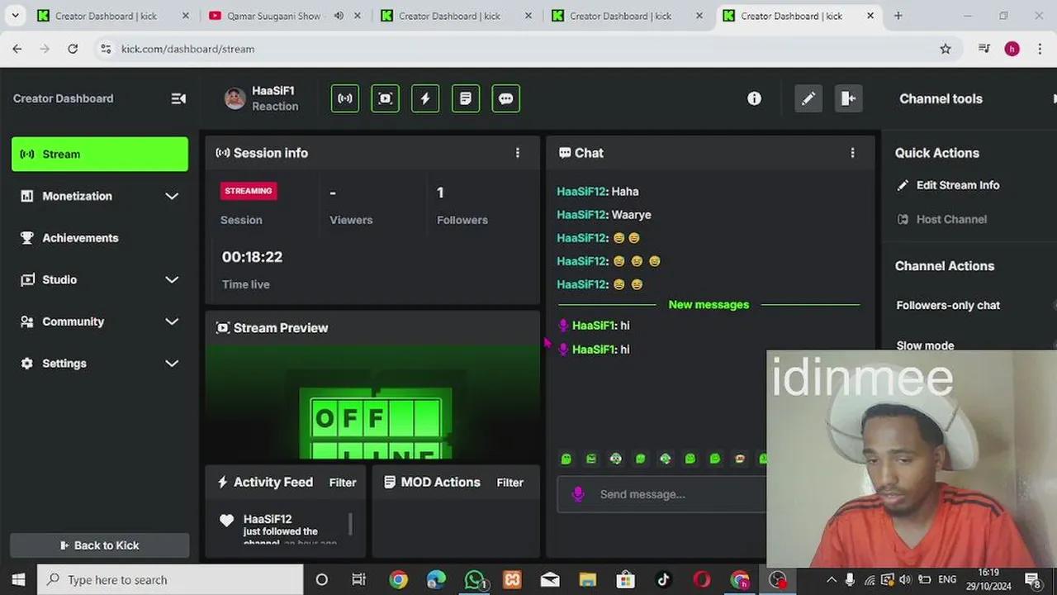Click the heart icon in Activity Feed
Image resolution: width=1057 pixels, height=595 pixels.
click(226, 521)
